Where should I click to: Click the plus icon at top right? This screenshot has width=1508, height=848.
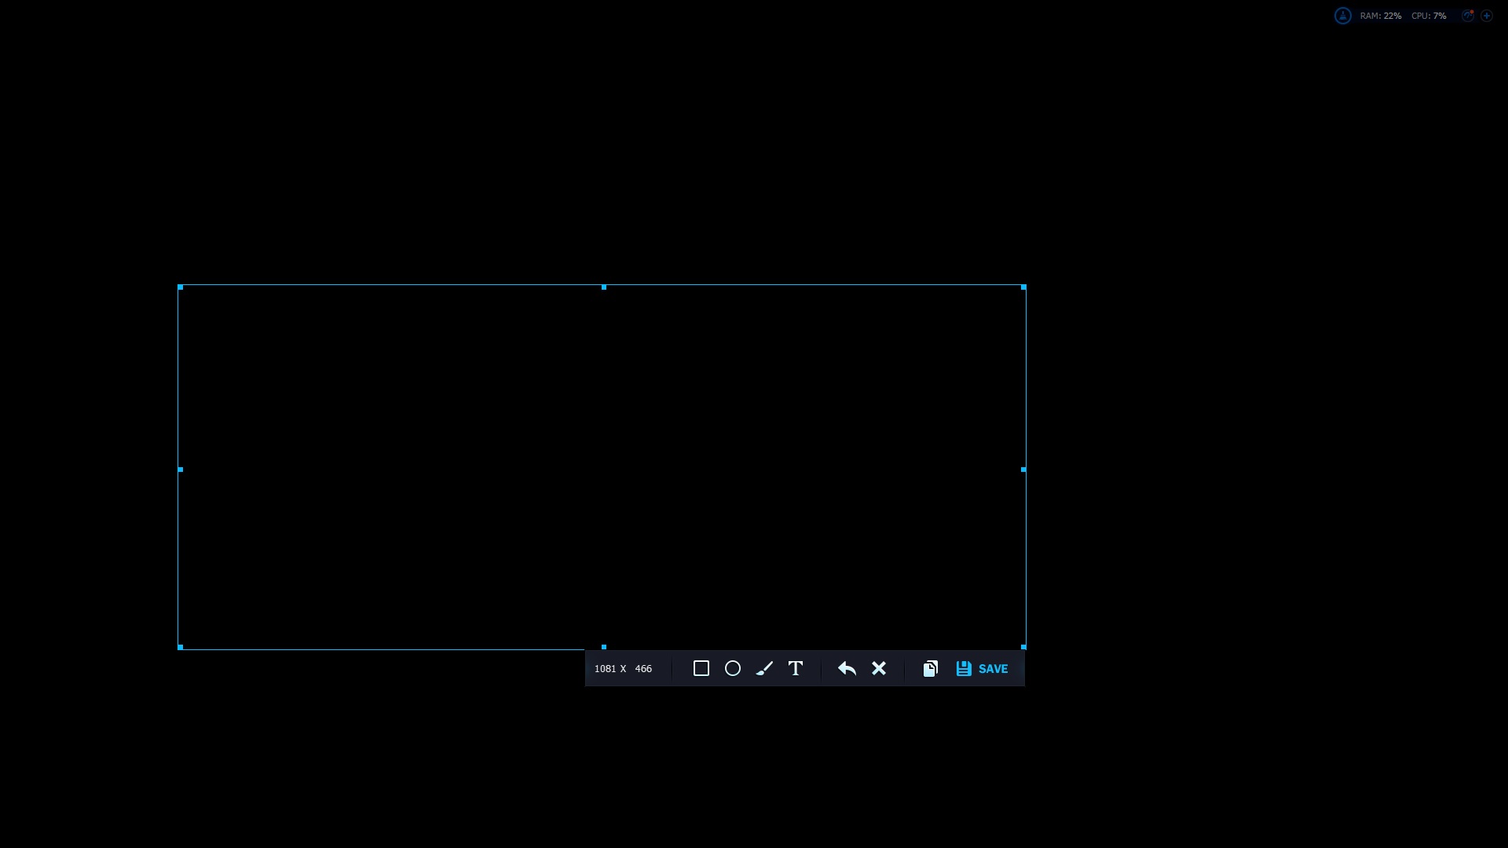(1487, 16)
